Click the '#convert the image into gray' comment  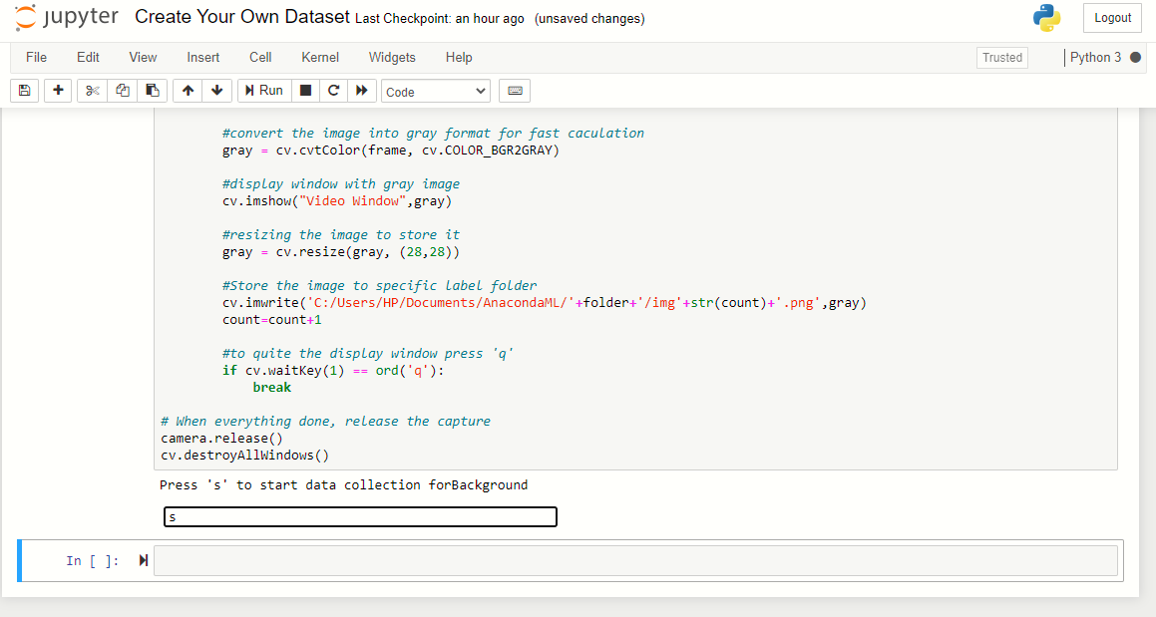tap(434, 134)
